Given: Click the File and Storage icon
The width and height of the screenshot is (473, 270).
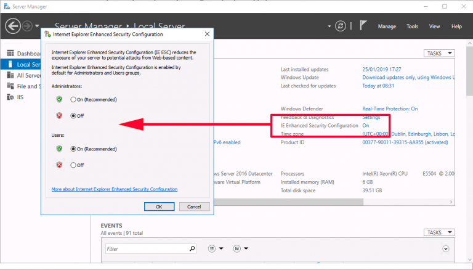Looking at the screenshot, I should [10, 86].
